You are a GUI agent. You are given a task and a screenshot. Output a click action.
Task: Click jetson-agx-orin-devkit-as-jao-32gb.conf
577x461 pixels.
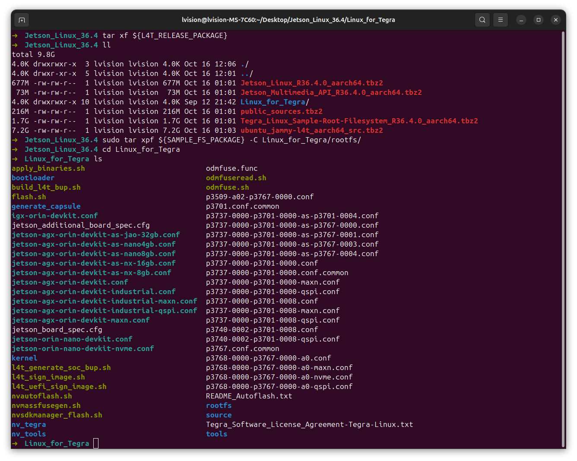(x=96, y=235)
